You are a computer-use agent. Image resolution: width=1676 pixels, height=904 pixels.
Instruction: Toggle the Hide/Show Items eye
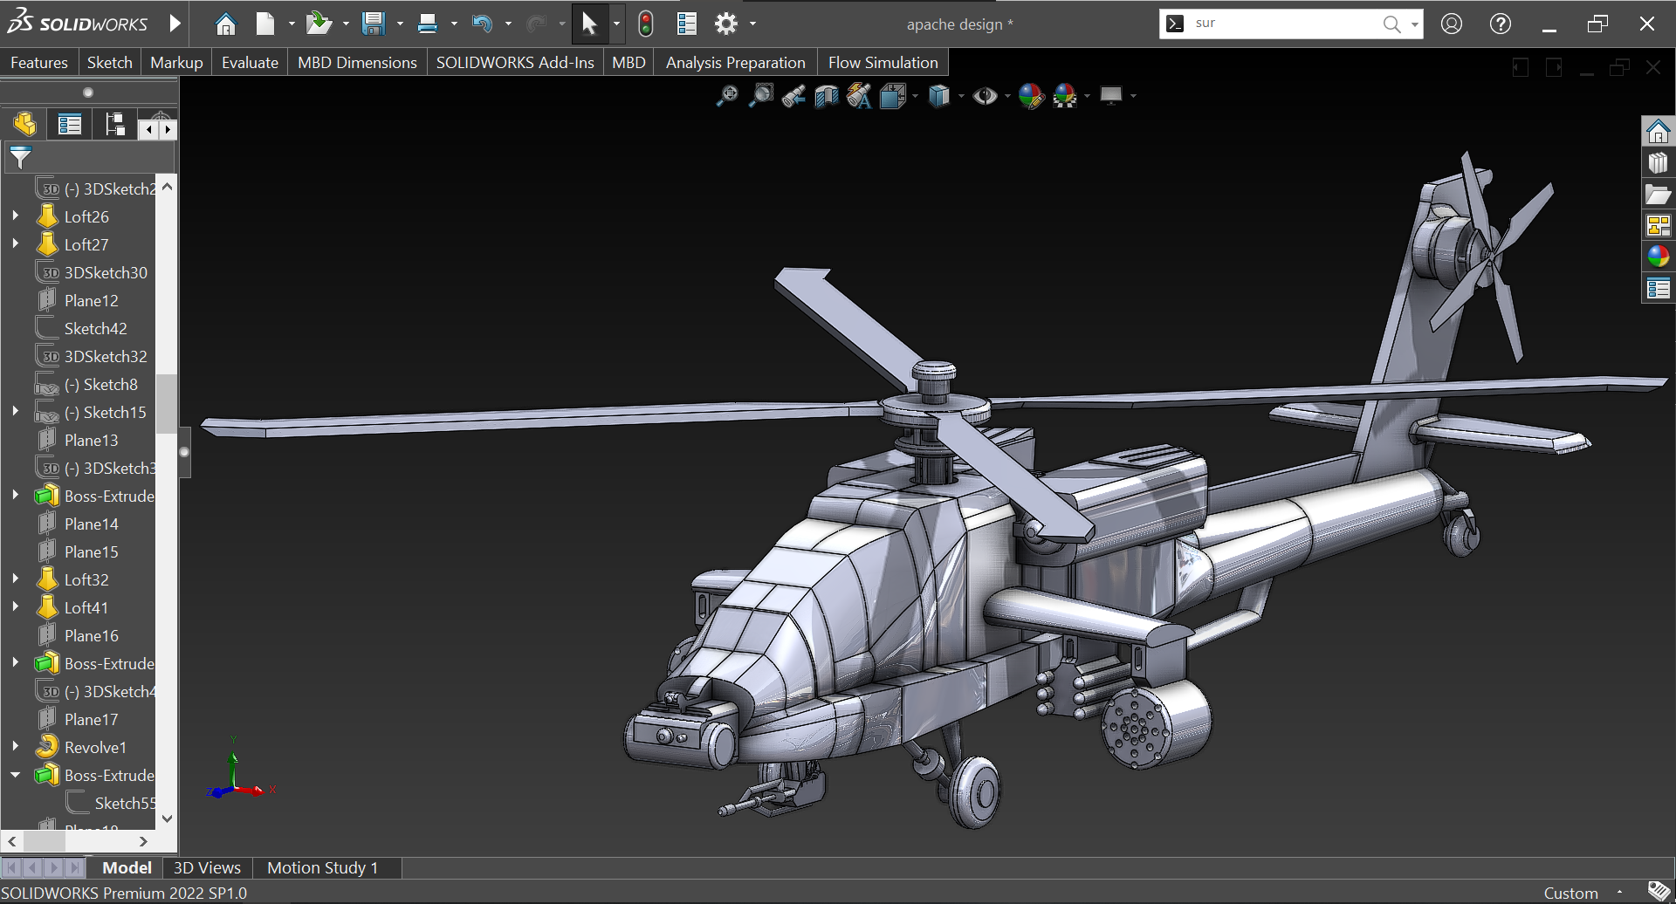(986, 96)
